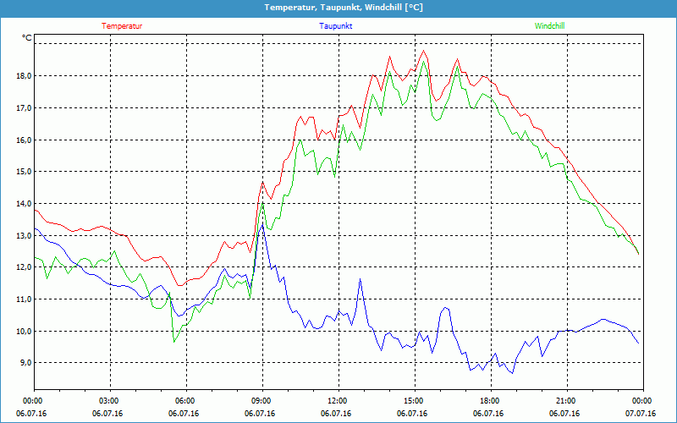The width and height of the screenshot is (677, 423).
Task: Click the 06.07.16 date under 15:00
Action: click(x=412, y=414)
